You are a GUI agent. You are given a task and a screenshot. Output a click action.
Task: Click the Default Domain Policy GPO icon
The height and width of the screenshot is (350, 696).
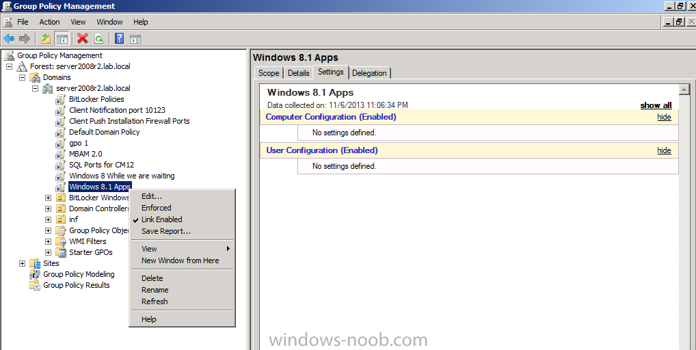pos(61,132)
